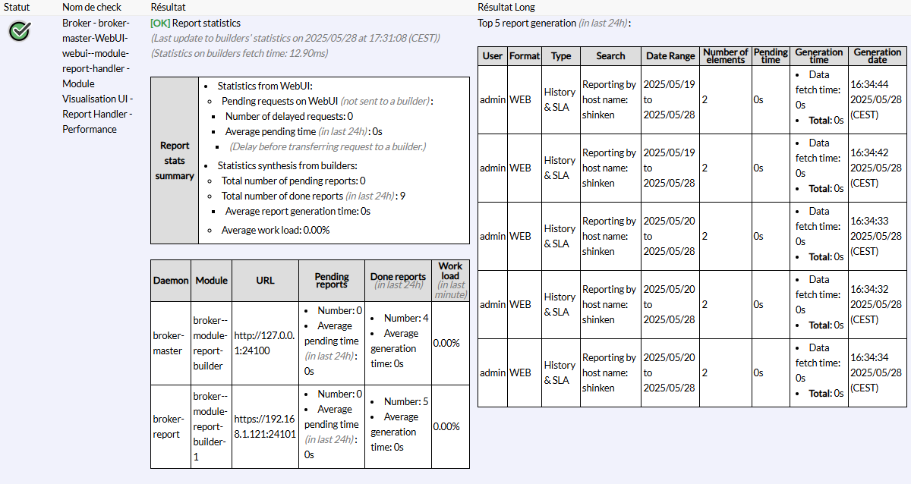Click the "Generation date" column header
Viewport: 911px width, 484px height.
[877, 55]
